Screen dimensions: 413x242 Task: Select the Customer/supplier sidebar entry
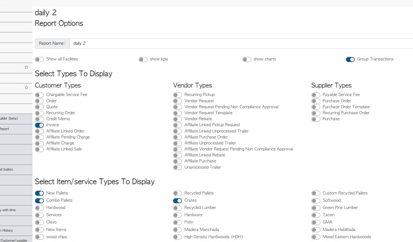click(x=14, y=240)
